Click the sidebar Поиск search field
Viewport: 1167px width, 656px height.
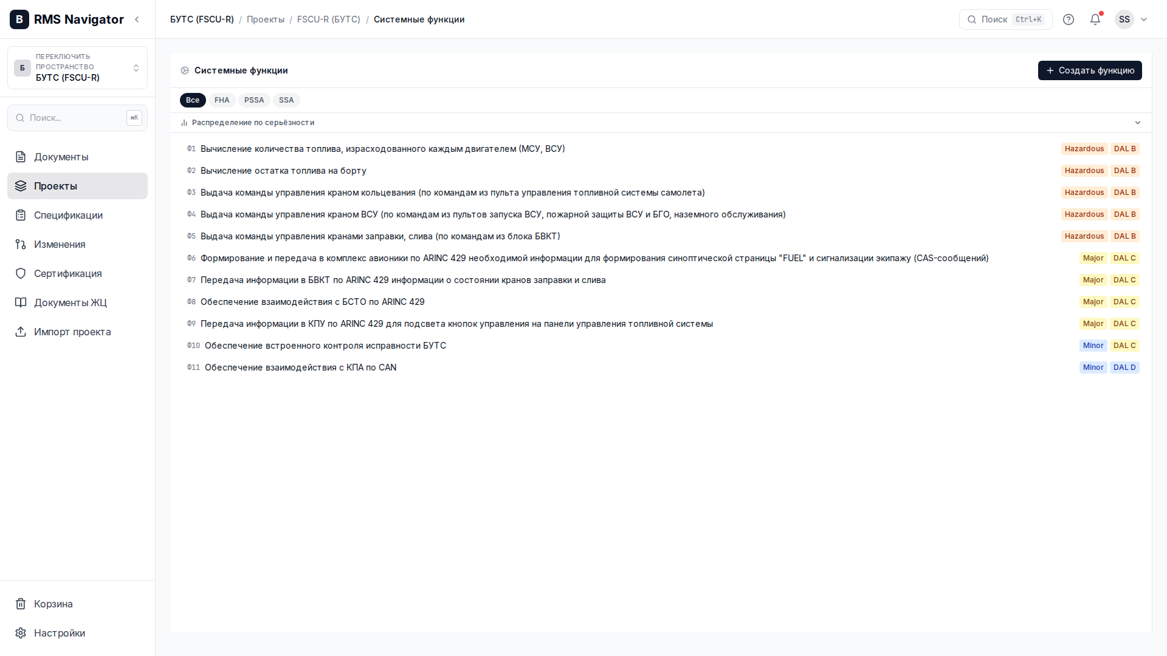coord(77,118)
